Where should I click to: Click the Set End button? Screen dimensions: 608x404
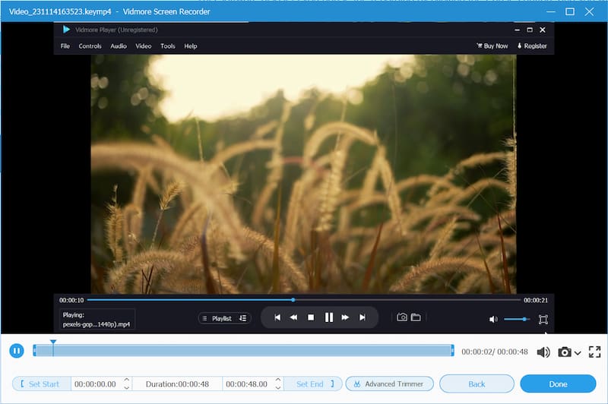point(313,383)
